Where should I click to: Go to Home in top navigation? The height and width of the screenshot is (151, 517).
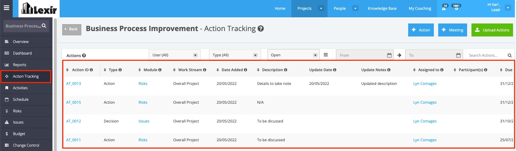[x=280, y=8]
